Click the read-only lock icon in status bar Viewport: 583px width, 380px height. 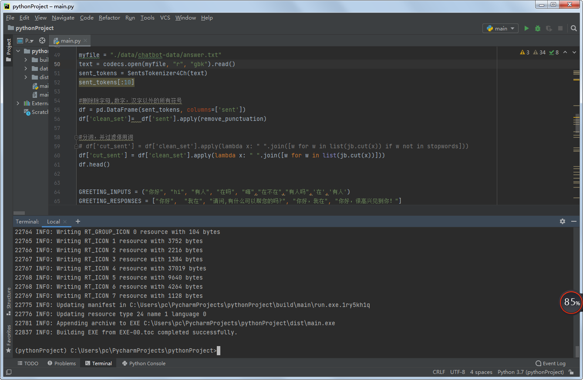(571, 372)
